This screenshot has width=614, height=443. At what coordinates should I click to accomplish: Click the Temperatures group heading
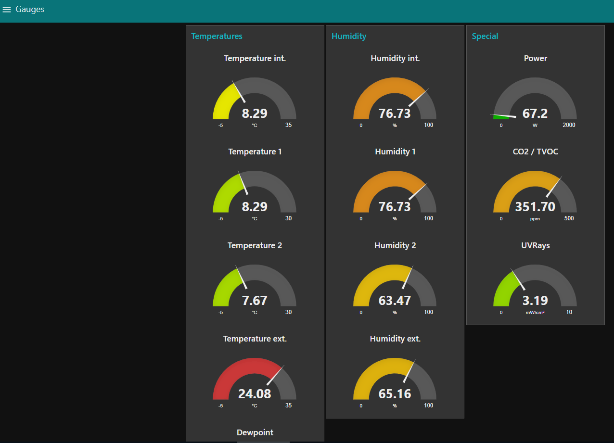coord(217,36)
